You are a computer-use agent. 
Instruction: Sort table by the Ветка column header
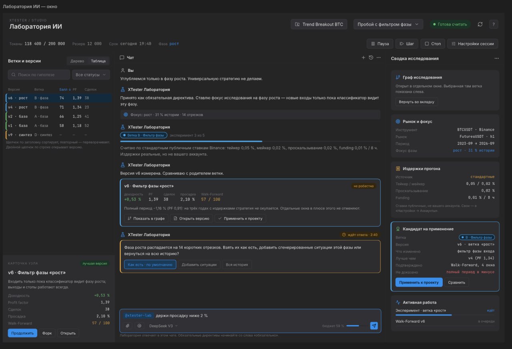(39, 89)
